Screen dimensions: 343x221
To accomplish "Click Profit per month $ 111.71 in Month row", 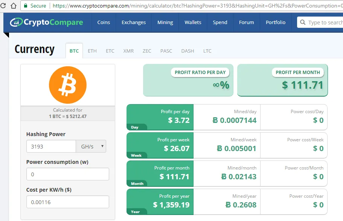I will (174, 177).
